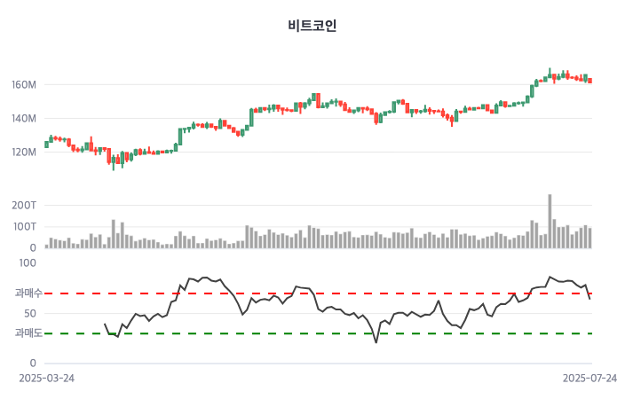Click the 2025-03-24 start date label
Viewport: 625px width, 399px height.
pyautogui.click(x=47, y=378)
